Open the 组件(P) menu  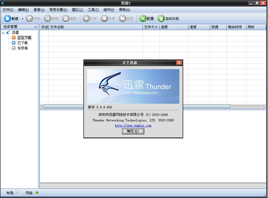[109, 10]
